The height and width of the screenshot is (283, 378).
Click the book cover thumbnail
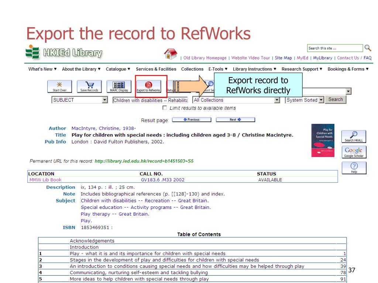point(323,140)
